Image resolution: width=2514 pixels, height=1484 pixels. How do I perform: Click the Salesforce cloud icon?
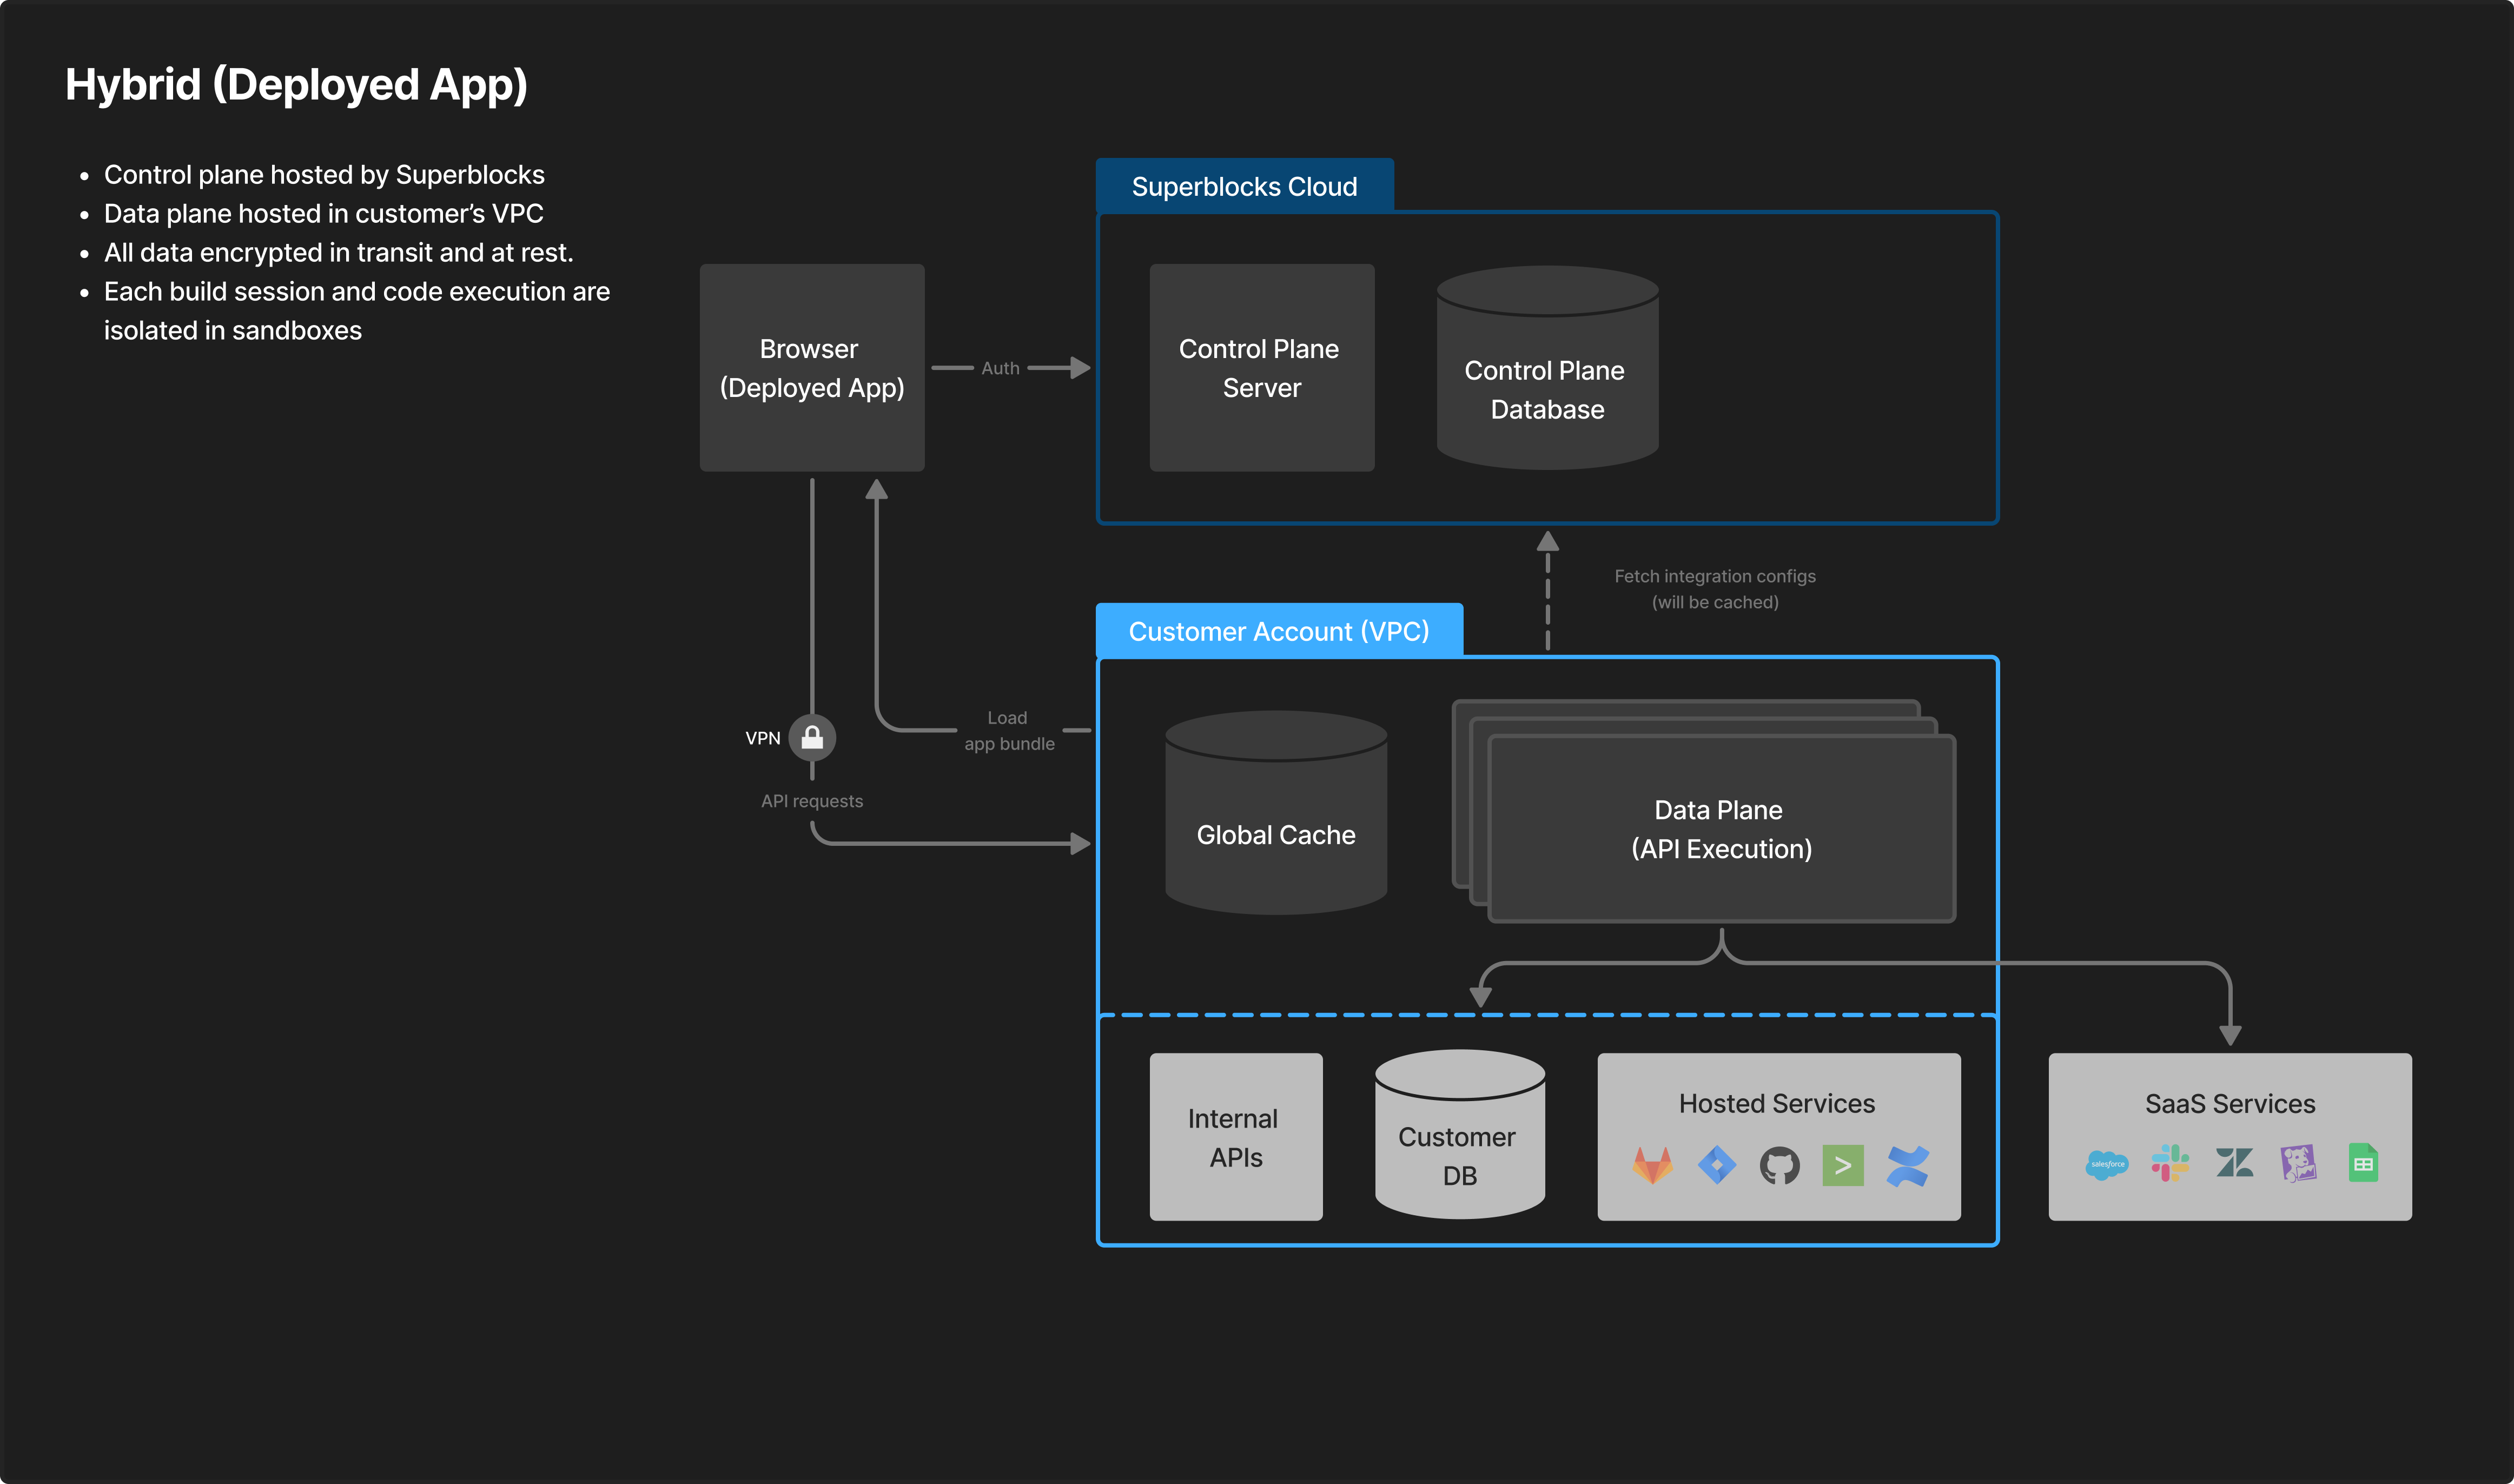[x=2106, y=1165]
